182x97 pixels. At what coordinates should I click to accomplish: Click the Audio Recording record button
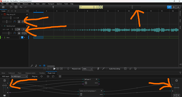point(125,69)
